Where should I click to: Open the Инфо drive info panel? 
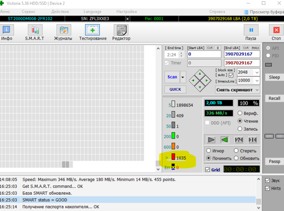[x=7, y=32]
